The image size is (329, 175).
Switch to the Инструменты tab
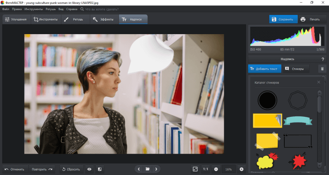[x=46, y=19]
